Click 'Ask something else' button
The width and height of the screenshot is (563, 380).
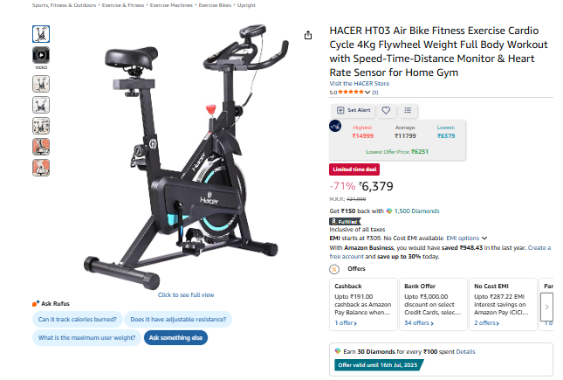[x=175, y=337]
